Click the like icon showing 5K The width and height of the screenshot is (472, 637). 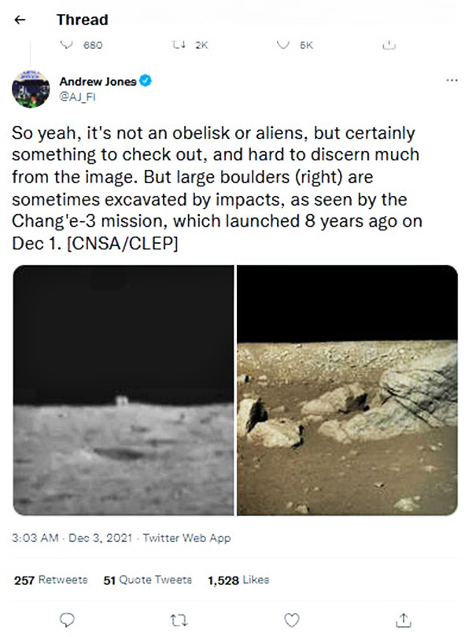coord(282,46)
